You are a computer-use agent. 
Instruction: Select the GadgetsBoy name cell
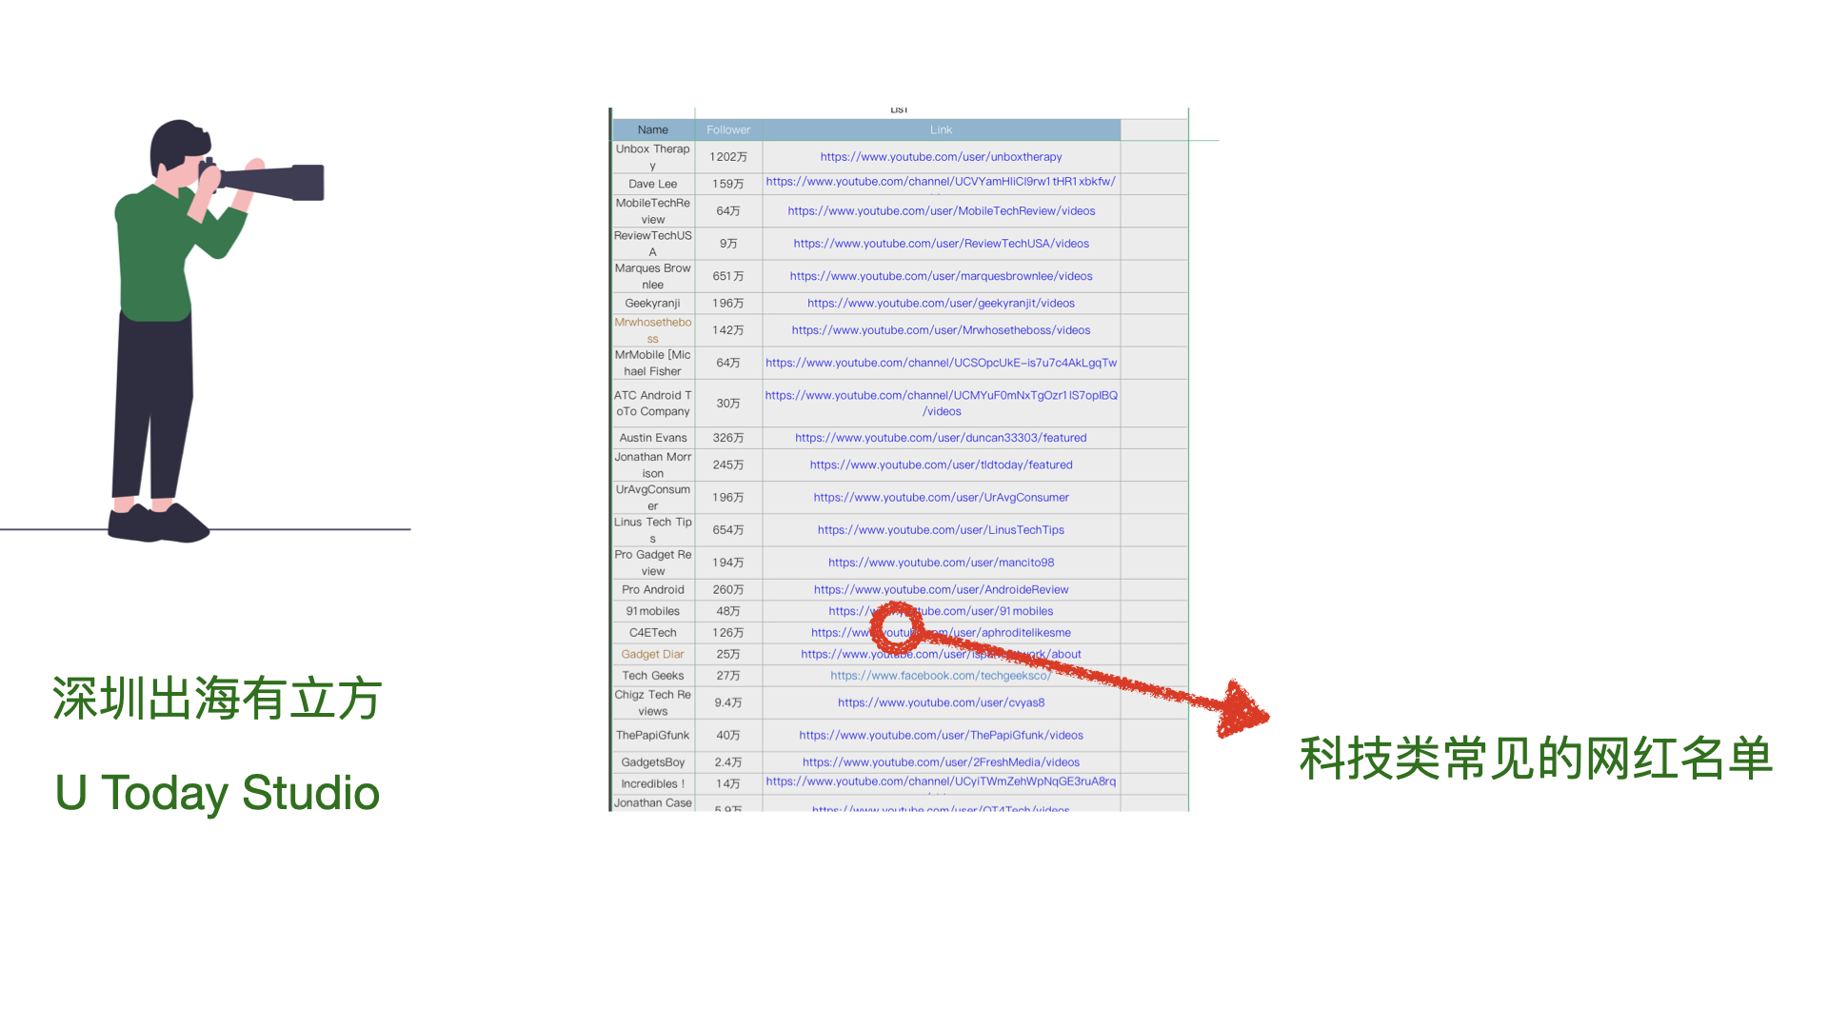click(653, 762)
